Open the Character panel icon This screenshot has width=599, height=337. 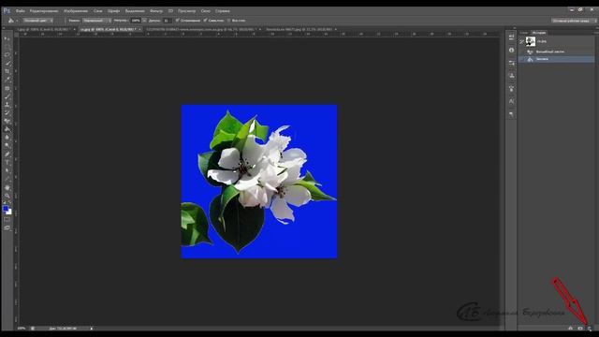511,101
